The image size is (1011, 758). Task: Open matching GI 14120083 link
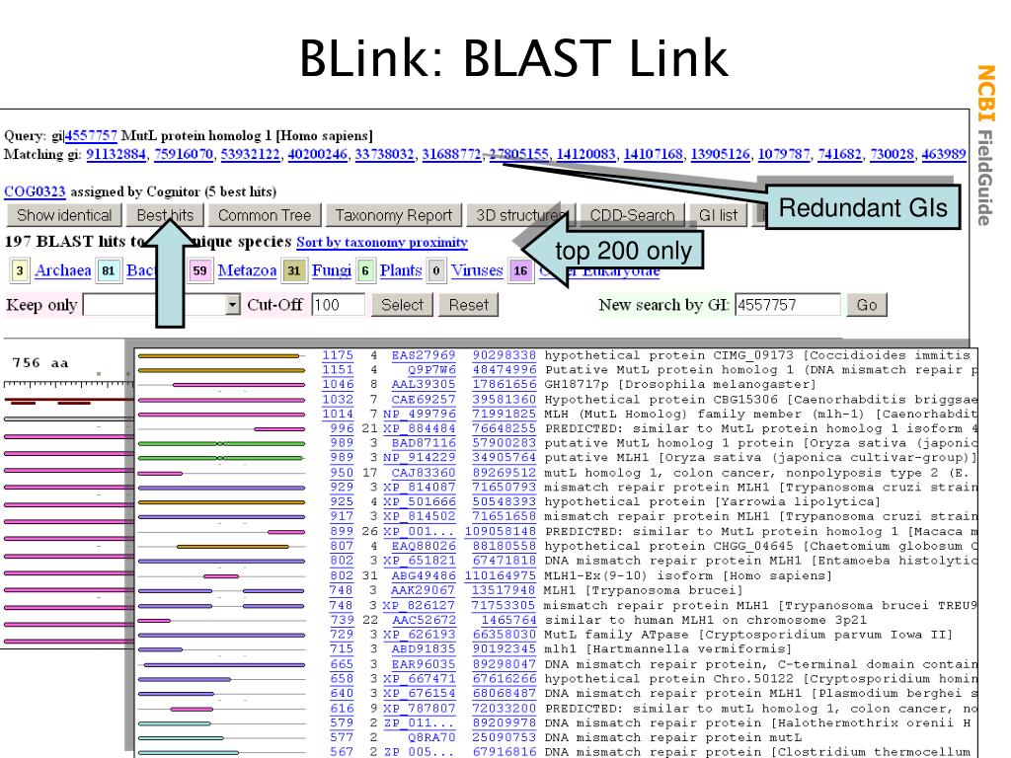pos(586,155)
